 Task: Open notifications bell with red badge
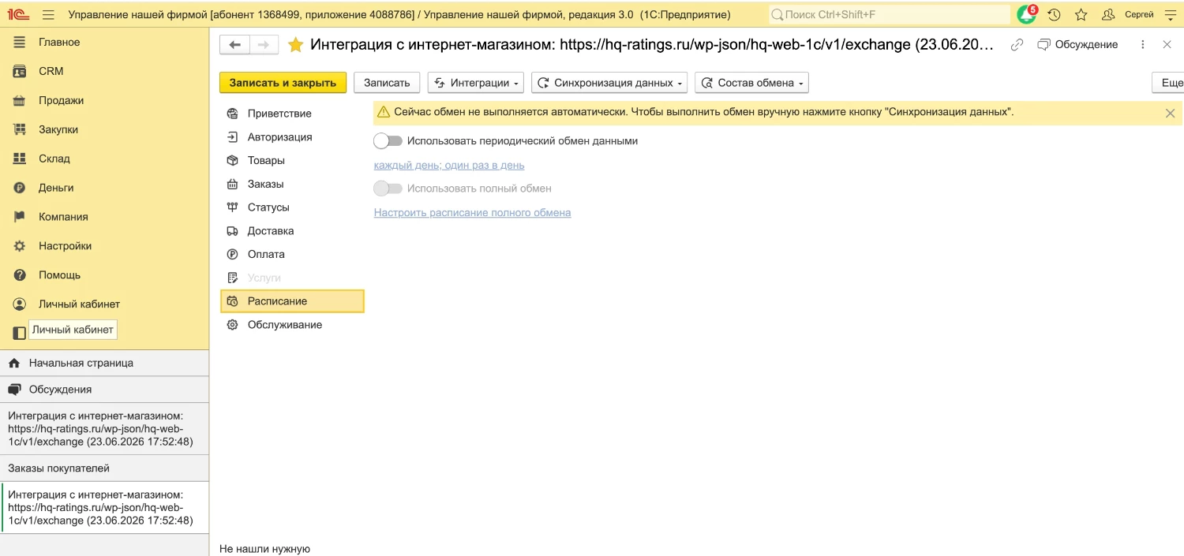click(x=1026, y=14)
